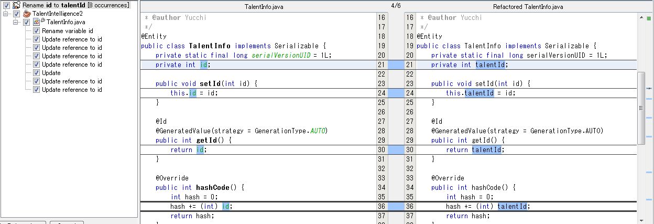The width and height of the screenshot is (654, 224).
Task: Click the line 21 change connector between panes
Action: 396,65
